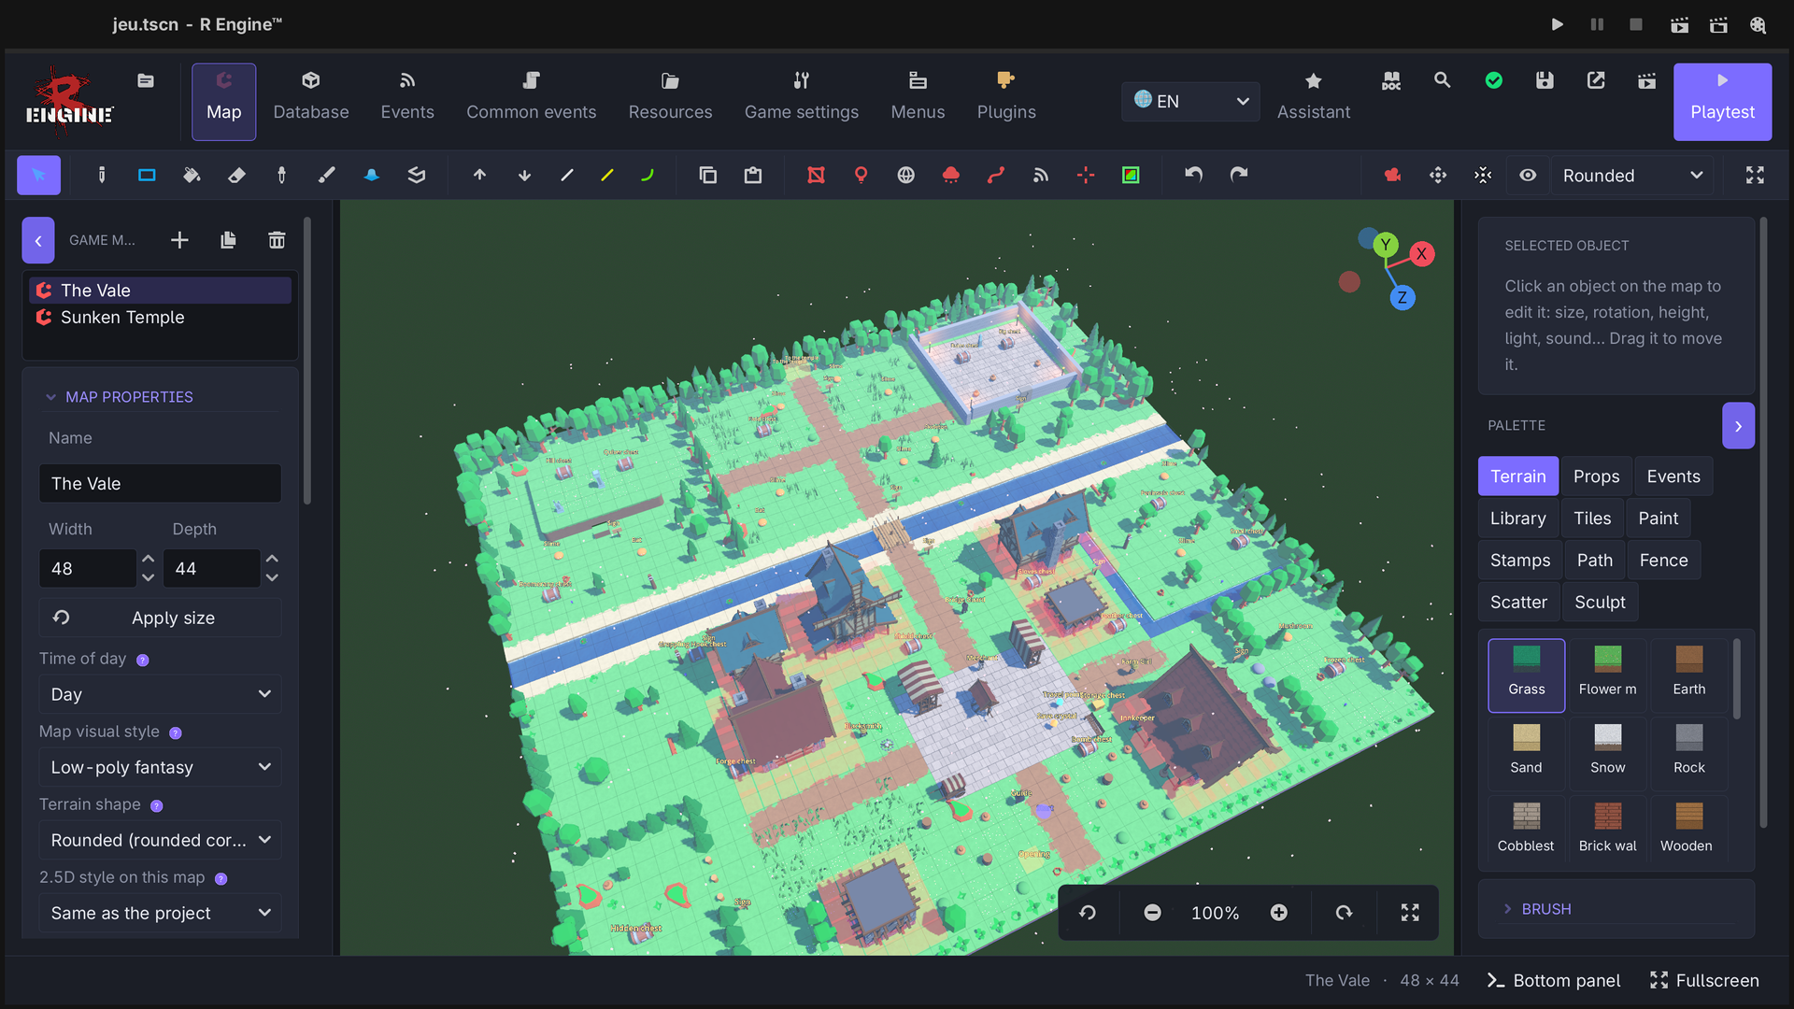Image resolution: width=1794 pixels, height=1009 pixels.
Task: Add a new map with plus icon
Action: 179,240
